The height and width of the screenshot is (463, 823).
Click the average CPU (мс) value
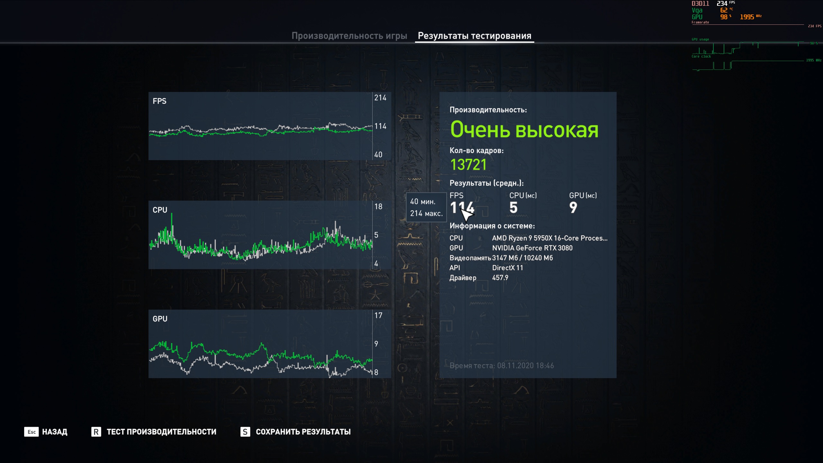[513, 207]
